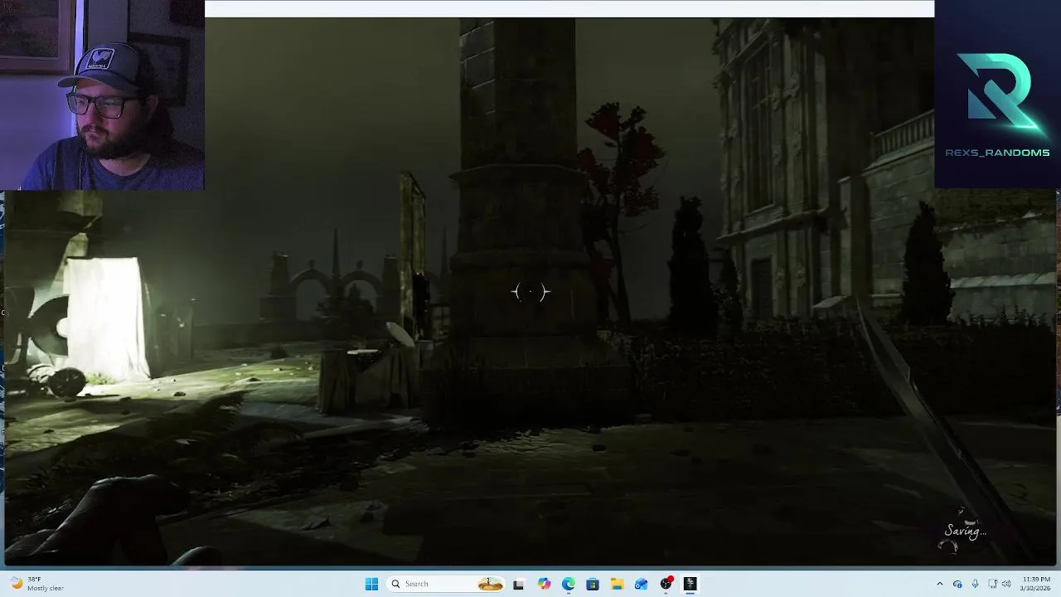
Task: Open the volume speaker tray icon
Action: pos(1006,584)
